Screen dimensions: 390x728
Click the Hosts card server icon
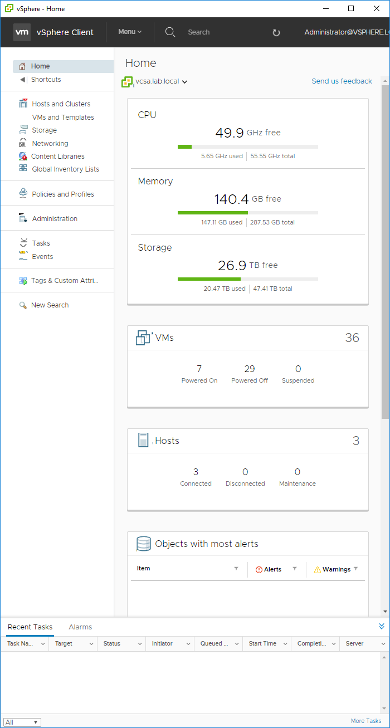pos(144,441)
